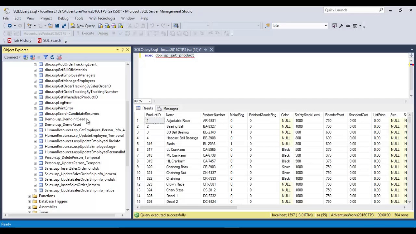Click the Activity Monitor icon in Object Explorer
Image resolution: width=416 pixels, height=234 pixels.
(x=59, y=57)
